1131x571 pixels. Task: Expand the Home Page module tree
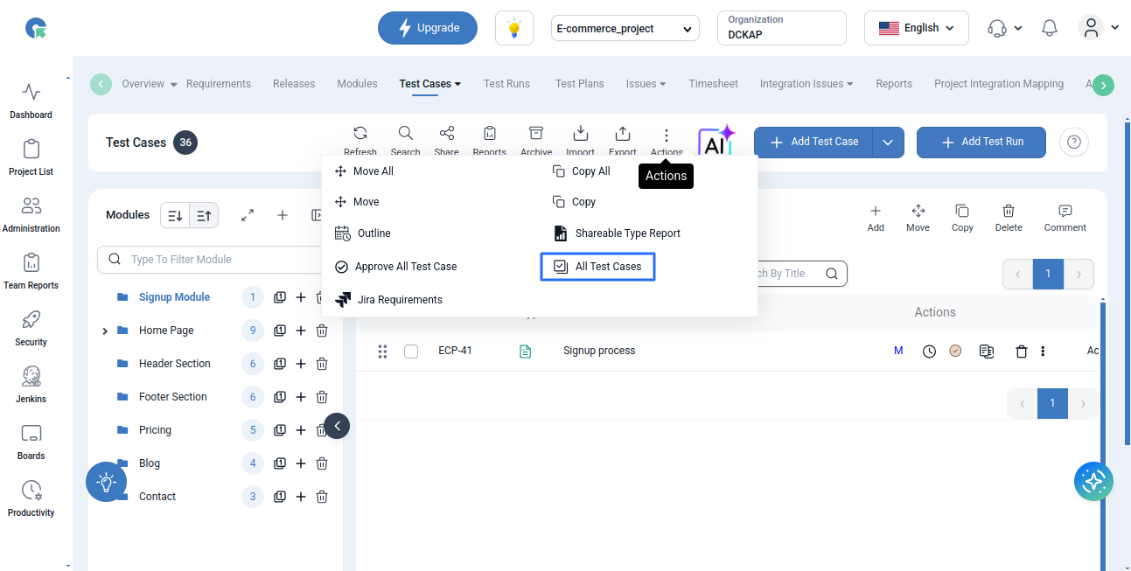[x=105, y=331]
